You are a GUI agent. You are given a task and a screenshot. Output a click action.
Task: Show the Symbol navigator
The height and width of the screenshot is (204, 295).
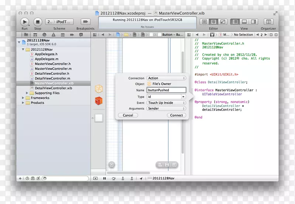point(35,35)
